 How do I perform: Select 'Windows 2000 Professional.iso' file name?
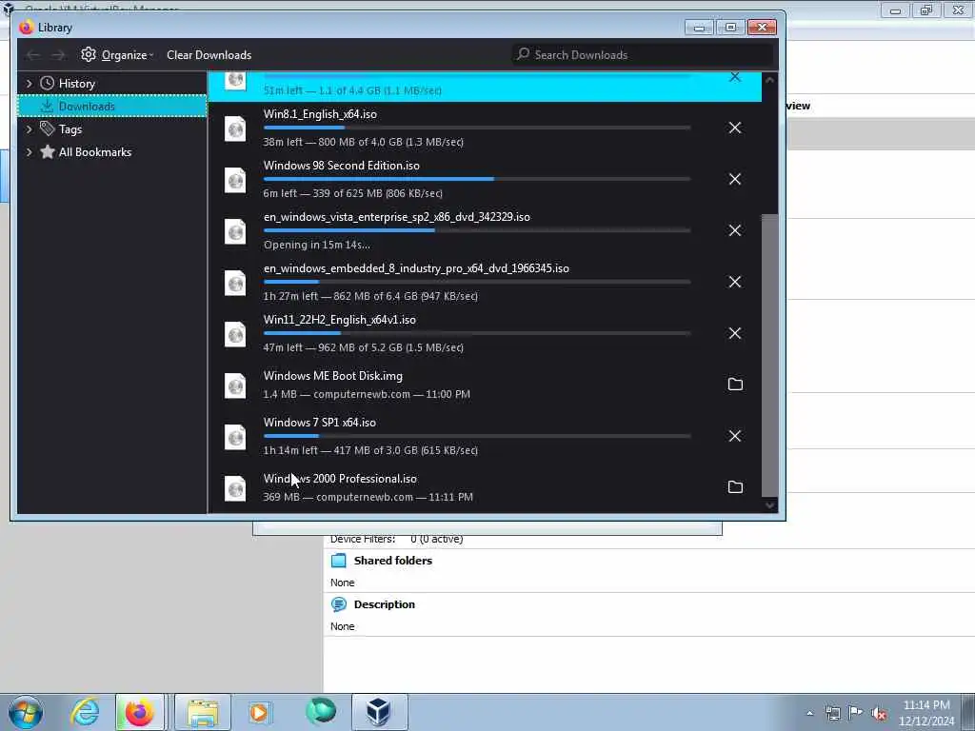(340, 479)
